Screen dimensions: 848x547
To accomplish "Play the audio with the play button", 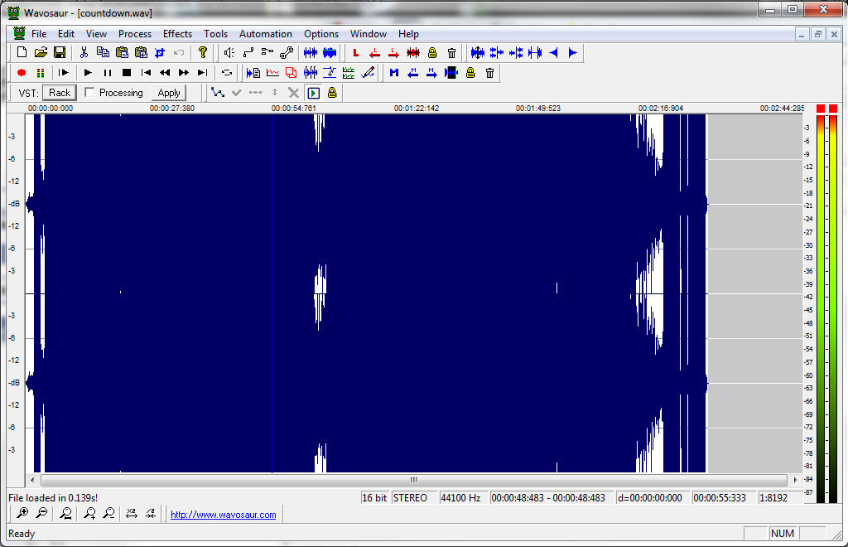I will [x=88, y=72].
